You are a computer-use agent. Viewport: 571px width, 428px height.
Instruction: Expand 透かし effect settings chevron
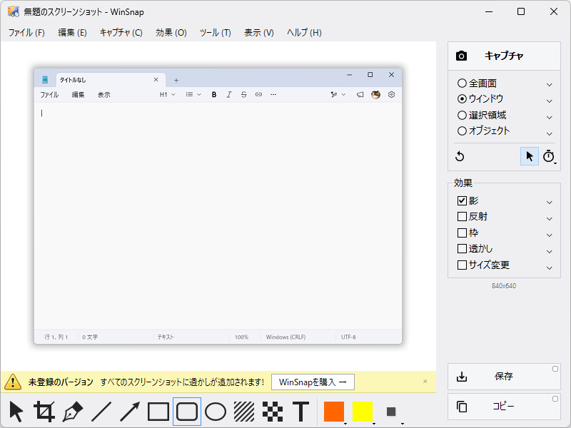549,252
